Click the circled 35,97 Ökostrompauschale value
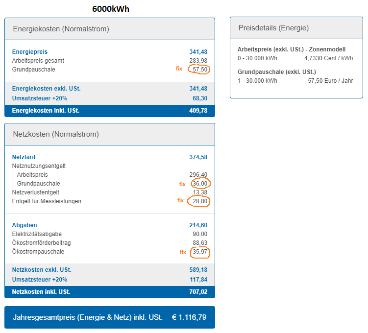368x333 pixels. (199, 252)
